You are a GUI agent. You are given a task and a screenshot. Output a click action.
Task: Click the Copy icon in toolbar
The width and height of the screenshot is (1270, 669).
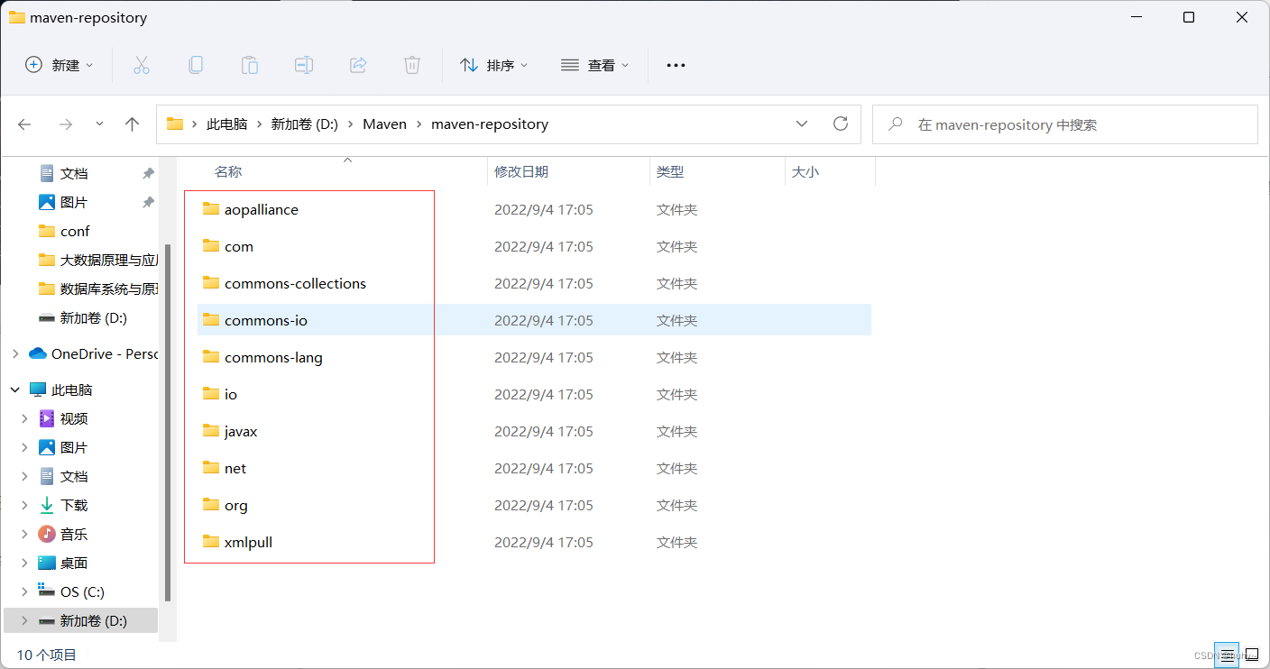195,65
